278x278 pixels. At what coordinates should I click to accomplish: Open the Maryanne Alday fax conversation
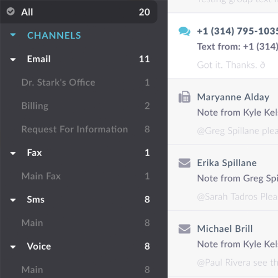coord(223,112)
